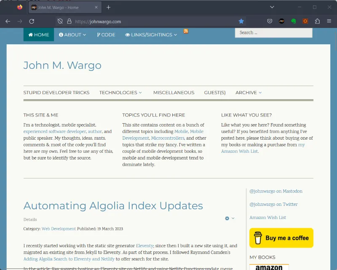
Task: Open the RSS feed icon
Action: coord(186,31)
